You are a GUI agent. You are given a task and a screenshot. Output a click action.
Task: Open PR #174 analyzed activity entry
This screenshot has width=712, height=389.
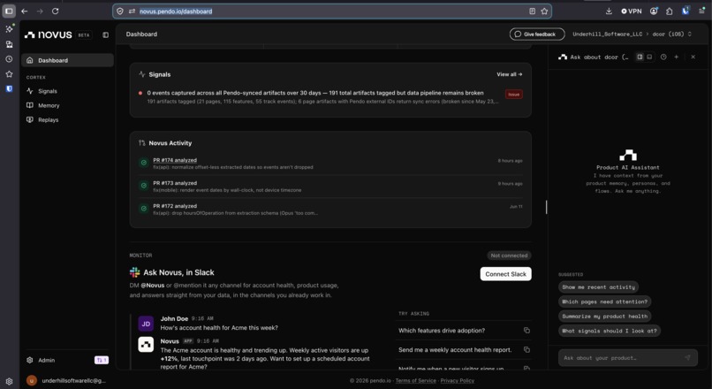coord(330,164)
